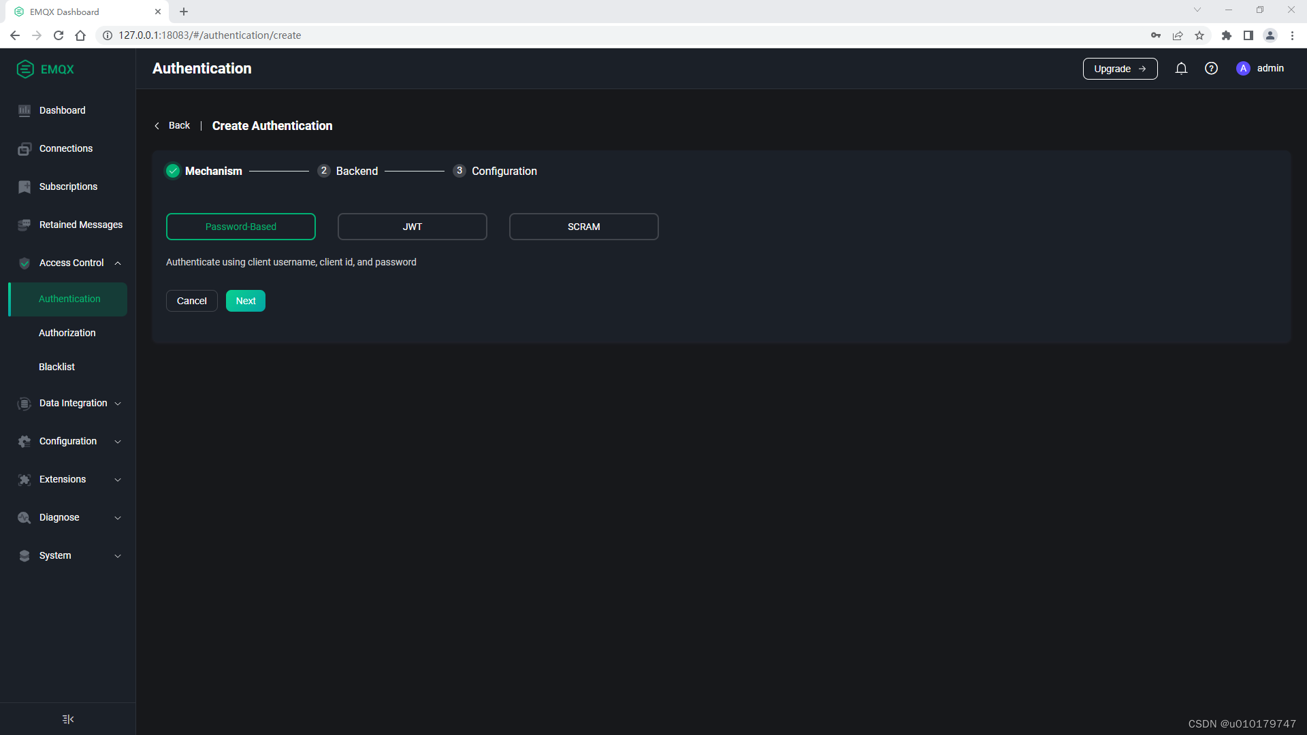
Task: Expand the Data Integration menu
Action: [118, 404]
